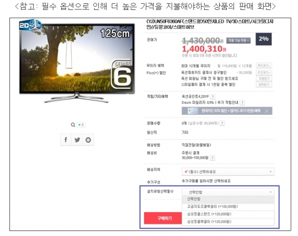Open help icon next to 남은수량 99,999개
298x236 pixels.
pyautogui.click(x=222, y=123)
